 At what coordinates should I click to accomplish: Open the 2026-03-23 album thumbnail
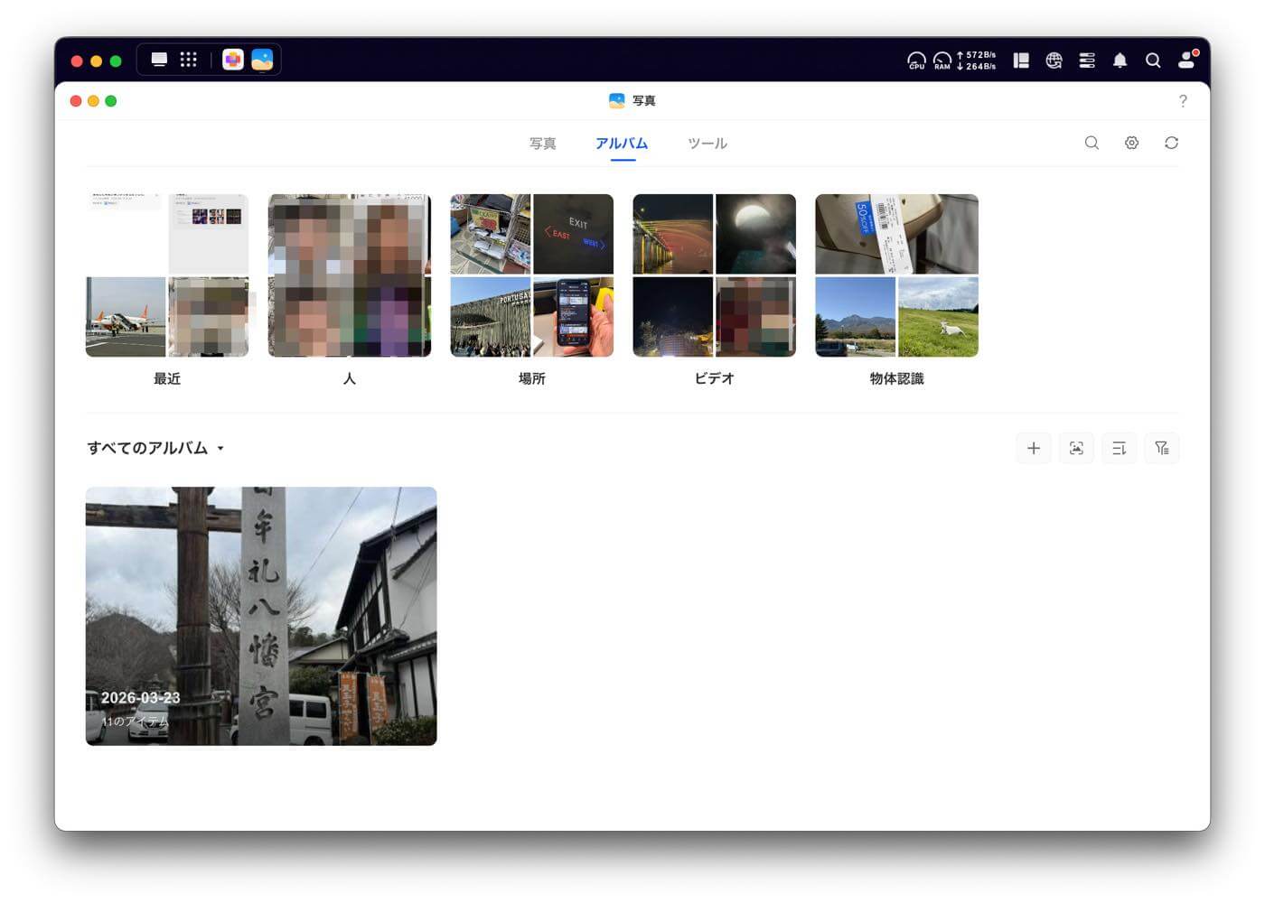261,616
